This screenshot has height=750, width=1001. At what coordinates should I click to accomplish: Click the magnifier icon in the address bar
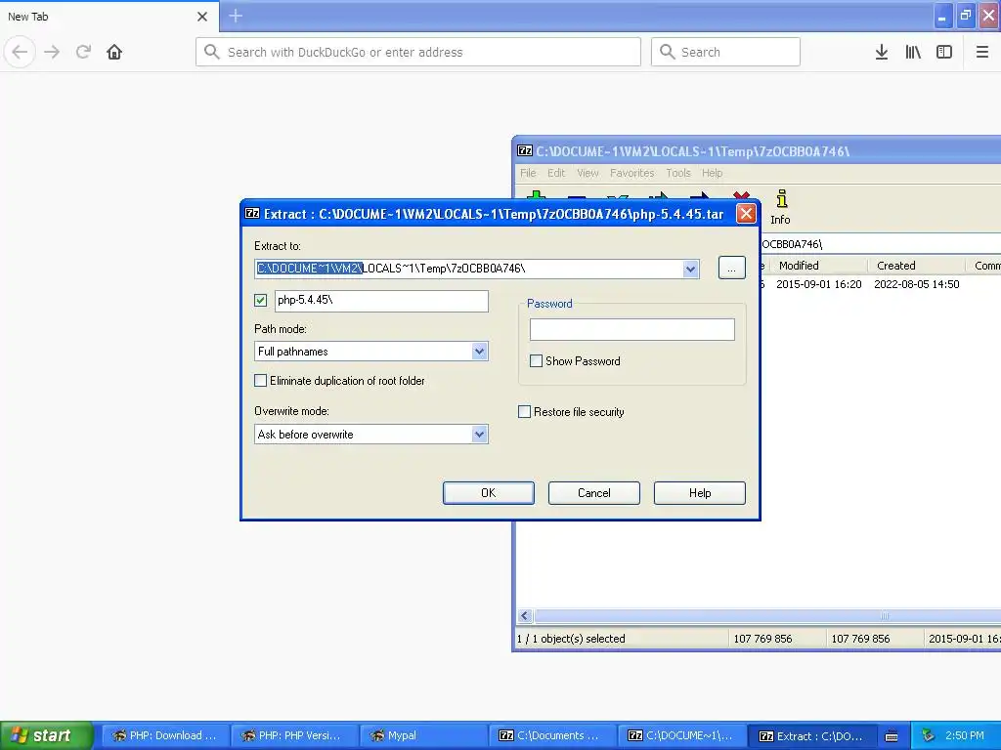point(211,52)
